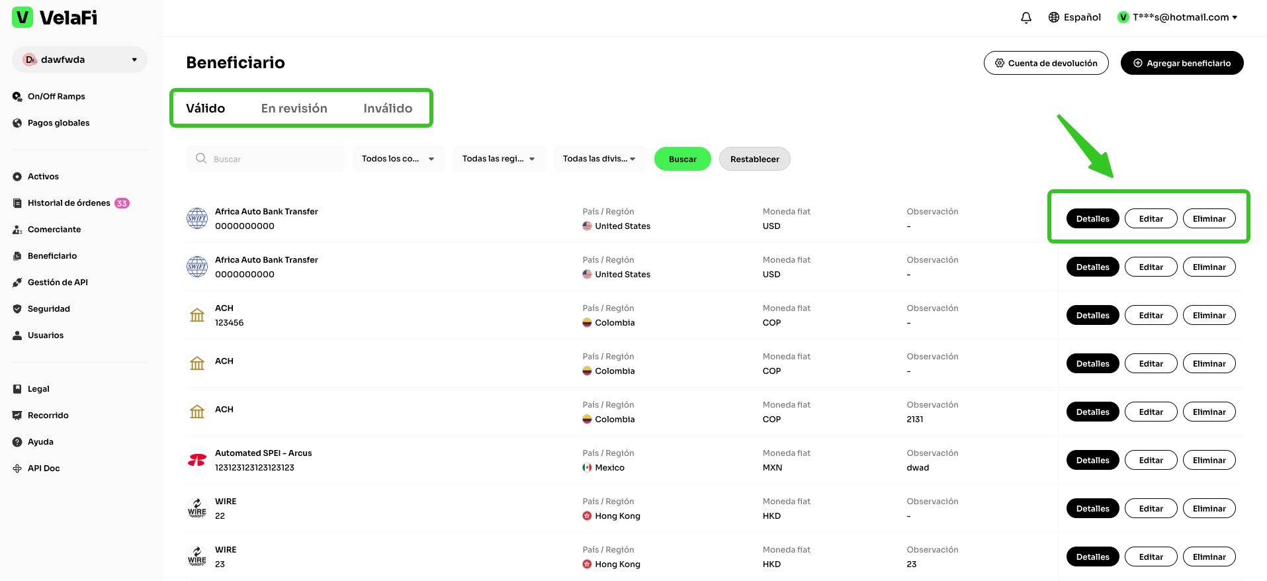Open the Gestión de API page
This screenshot has width=1267, height=581.
click(x=58, y=283)
